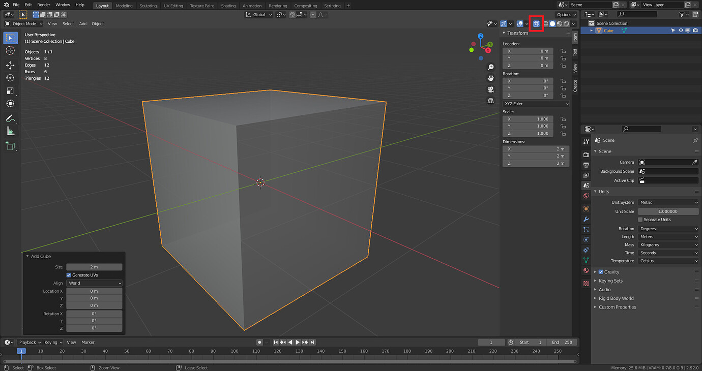Select the Add Cube tool
702x371 pixels.
10,146
